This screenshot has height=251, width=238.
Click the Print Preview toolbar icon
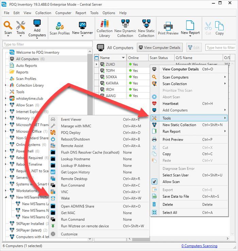pyautogui.click(x=168, y=26)
